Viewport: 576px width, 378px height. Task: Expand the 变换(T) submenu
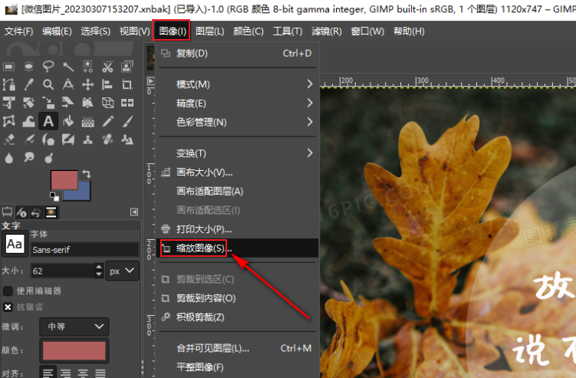pyautogui.click(x=238, y=153)
